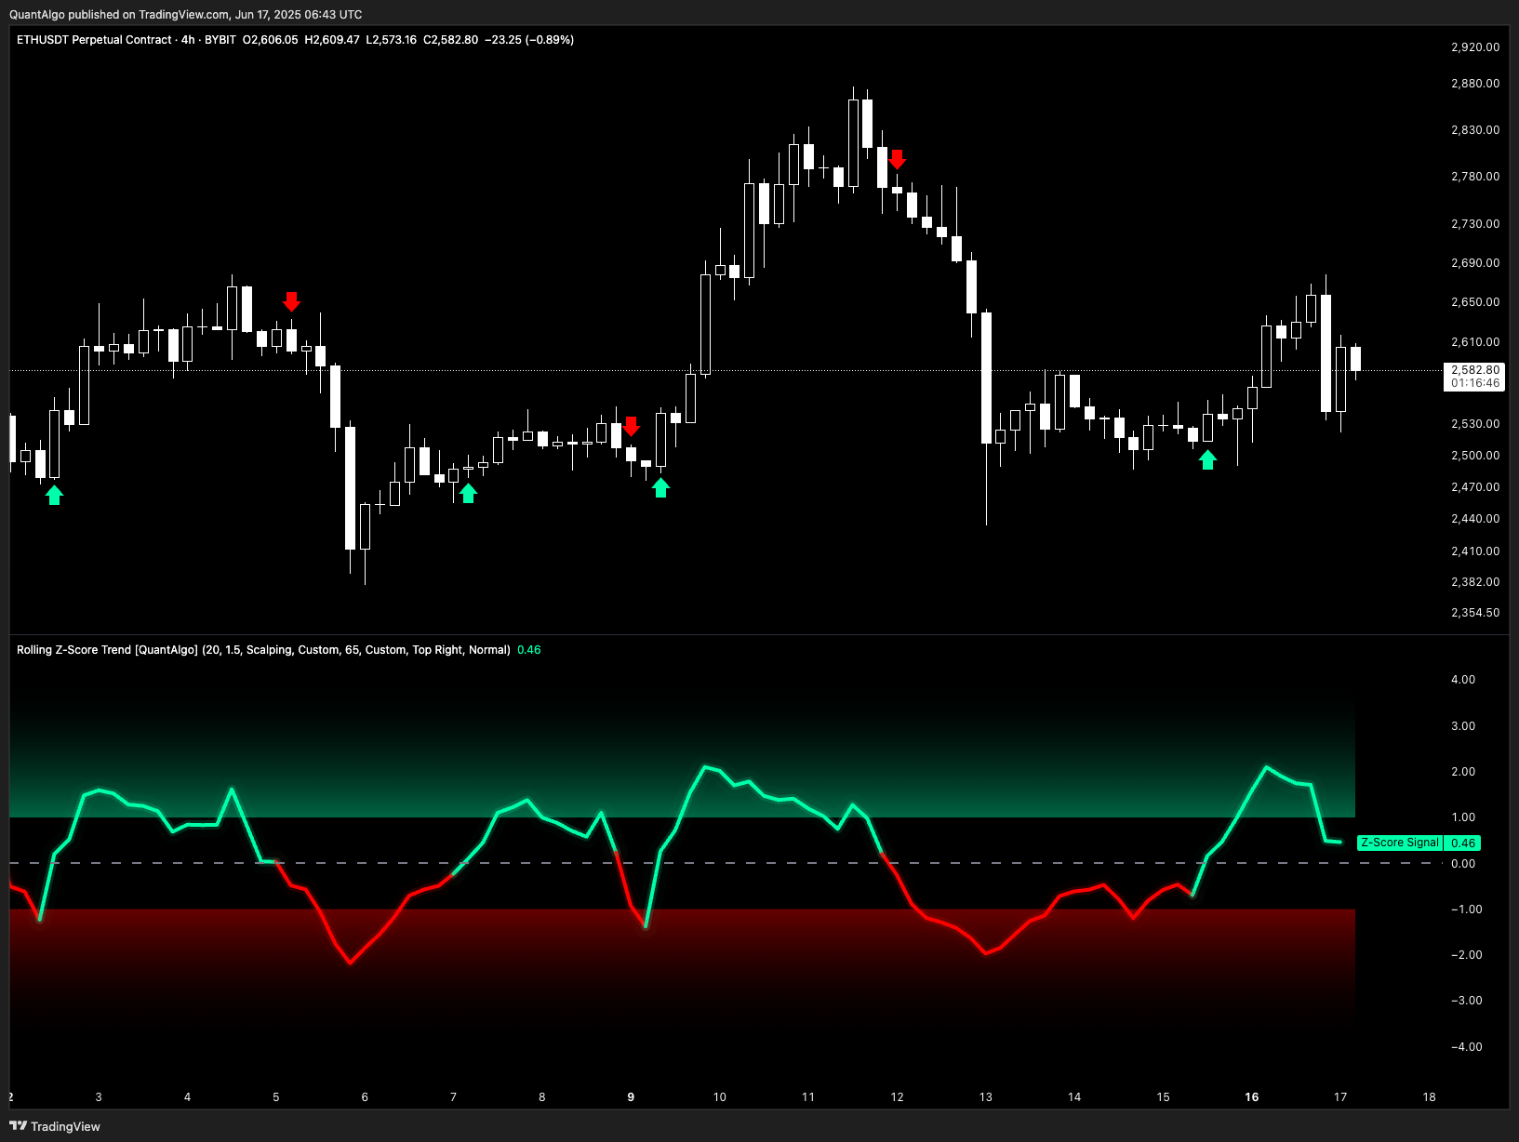Viewport: 1519px width, 1142px height.
Task: Click price axis label 2,354.50
Action: 1475,612
